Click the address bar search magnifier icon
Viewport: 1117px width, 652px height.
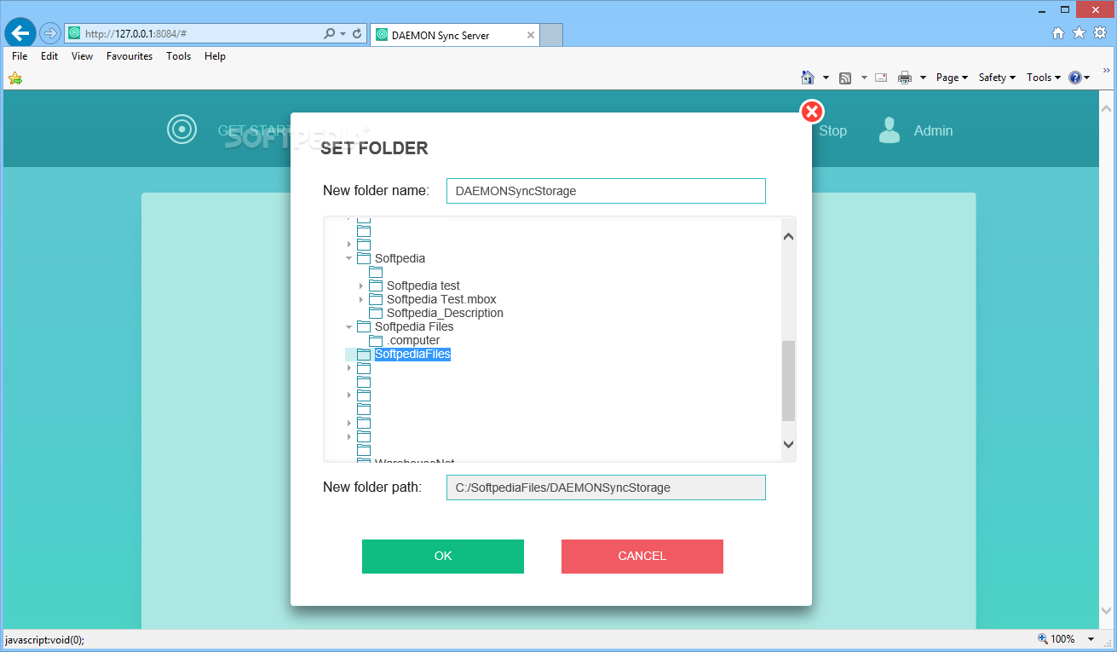coord(330,34)
